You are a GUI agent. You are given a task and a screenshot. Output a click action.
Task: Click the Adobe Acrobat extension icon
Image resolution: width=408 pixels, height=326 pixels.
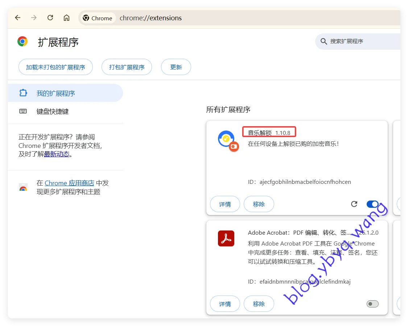click(x=226, y=239)
